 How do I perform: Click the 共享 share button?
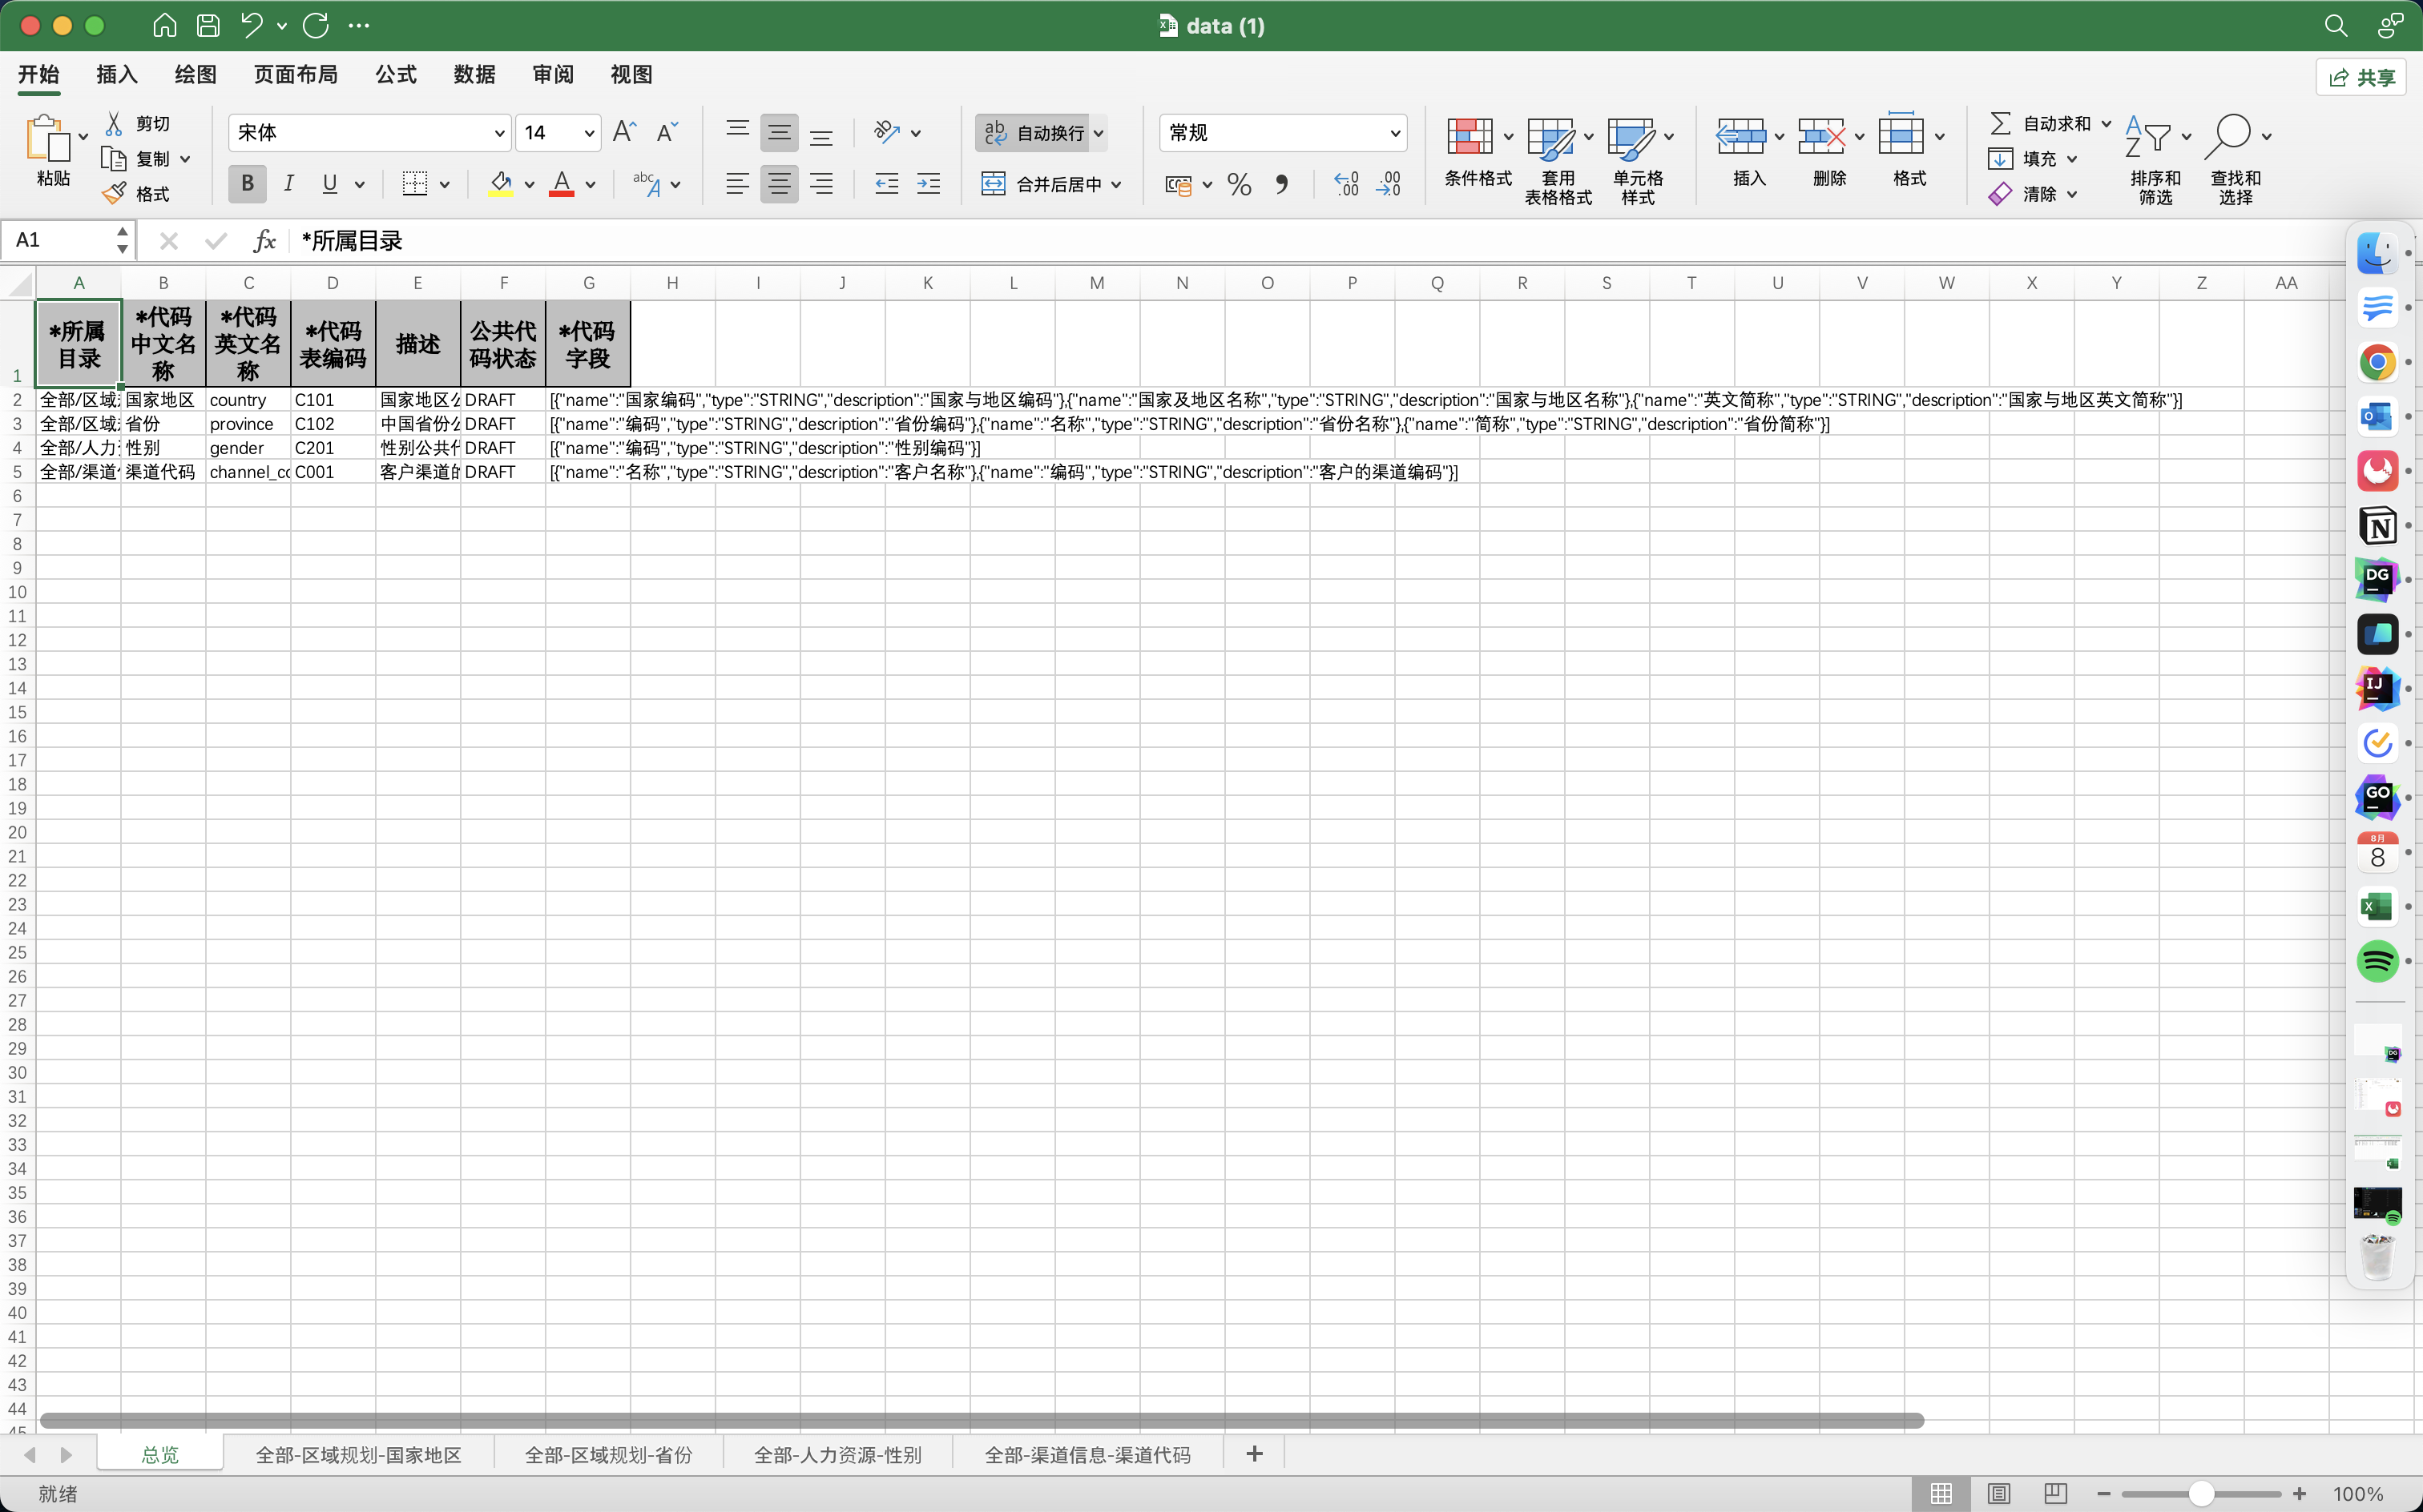[x=2361, y=77]
